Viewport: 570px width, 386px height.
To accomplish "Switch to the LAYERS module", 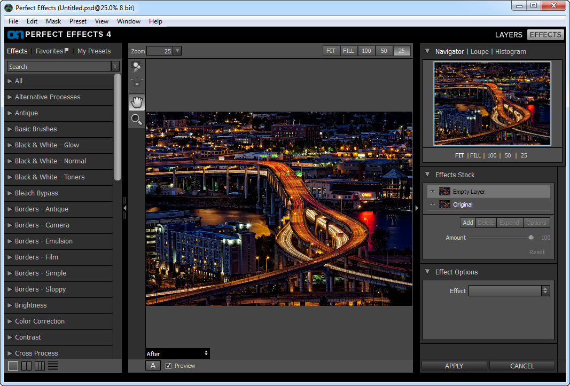I will click(509, 35).
